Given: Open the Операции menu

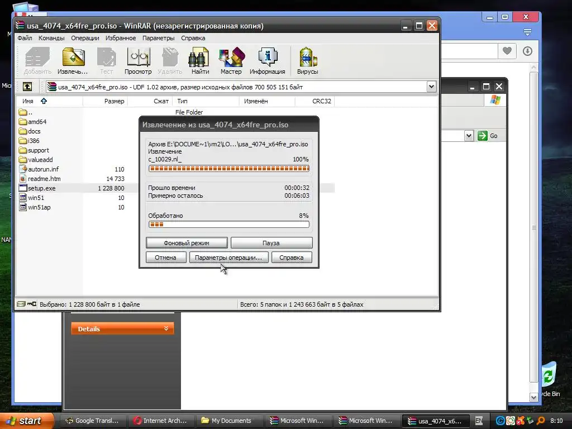Looking at the screenshot, I should coord(85,38).
